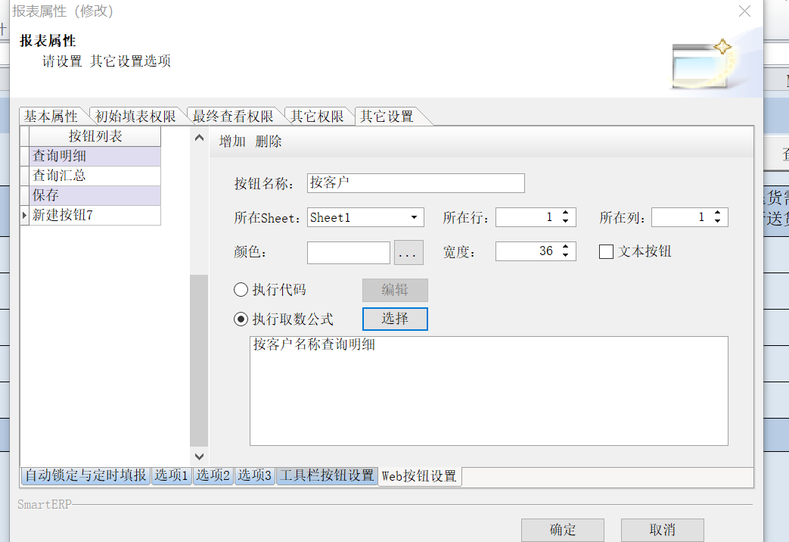Click 增加 to add a button
Image resolution: width=789 pixels, height=542 pixels.
232,142
